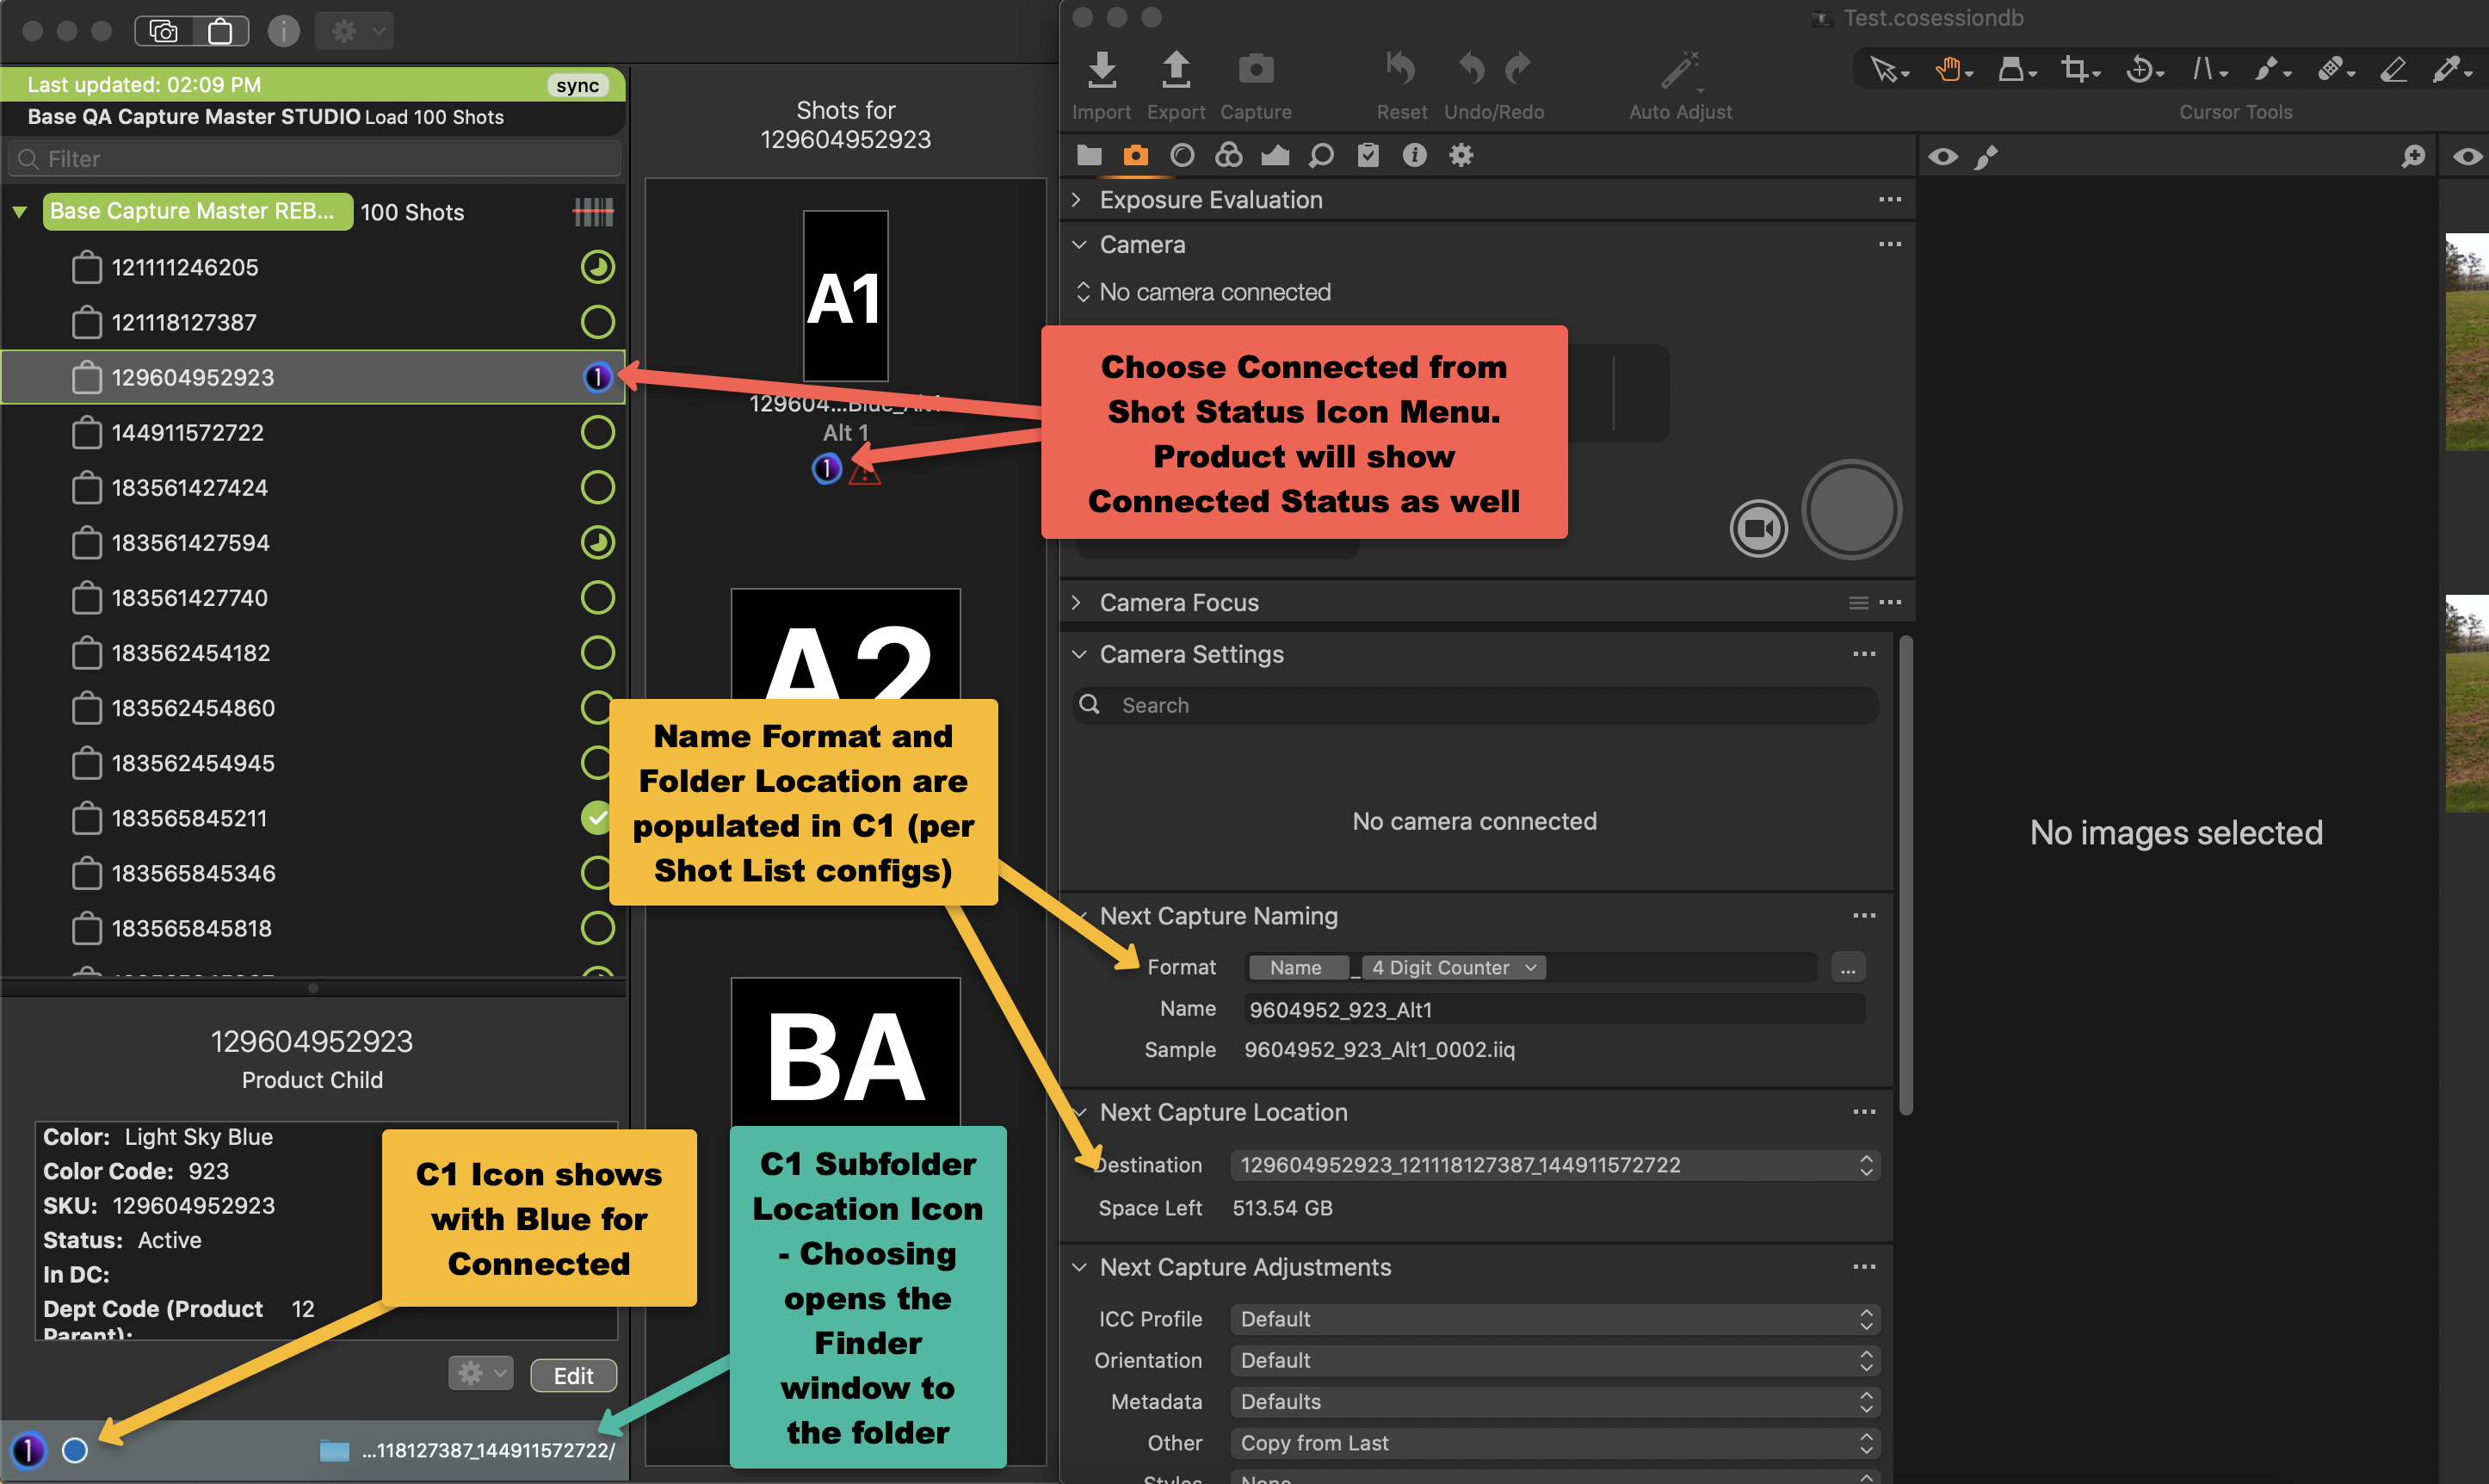The height and width of the screenshot is (1484, 2489).
Task: Select the Pan hand cursor tool
Action: pos(1949,70)
